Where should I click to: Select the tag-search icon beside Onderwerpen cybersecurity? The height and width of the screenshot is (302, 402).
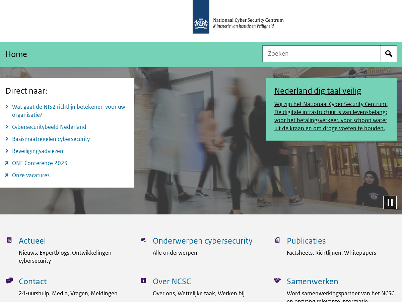[143, 240]
